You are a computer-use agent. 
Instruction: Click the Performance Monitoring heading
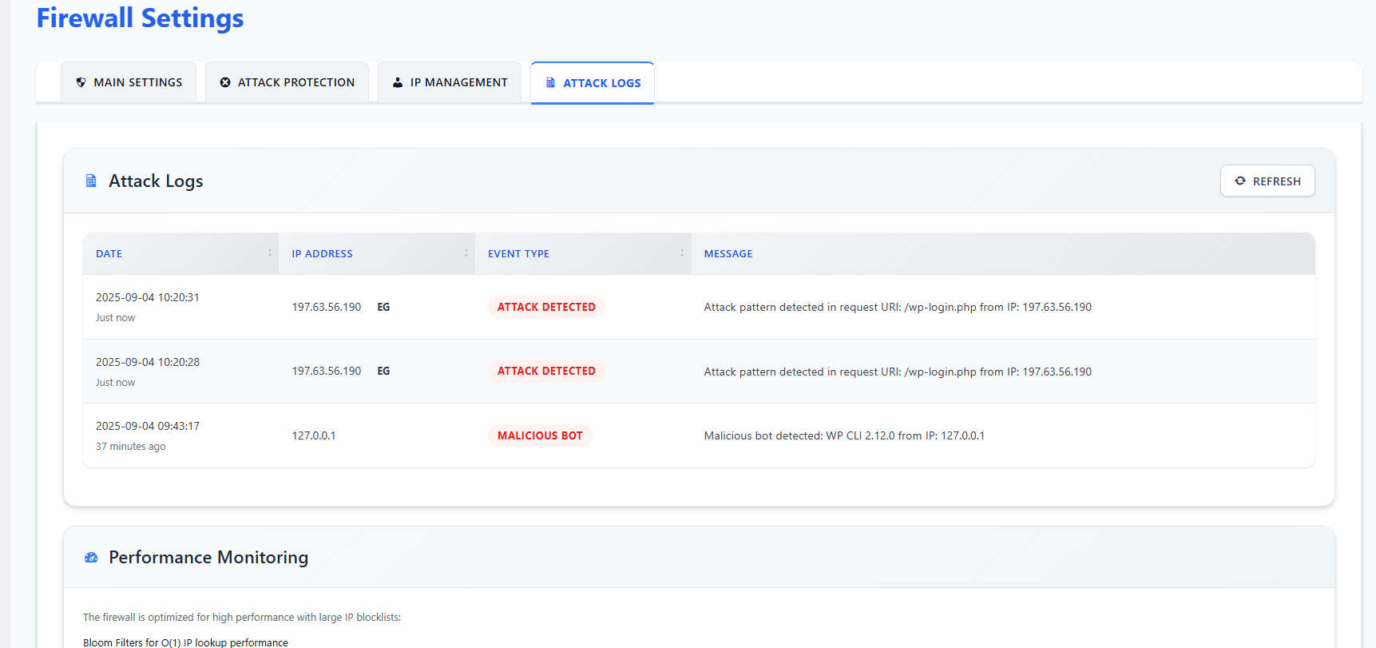click(x=208, y=558)
